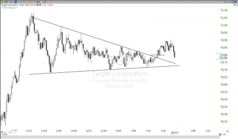The height and width of the screenshot is (139, 238).
Task: Click the L 5% scale setting
Action: point(224,134)
